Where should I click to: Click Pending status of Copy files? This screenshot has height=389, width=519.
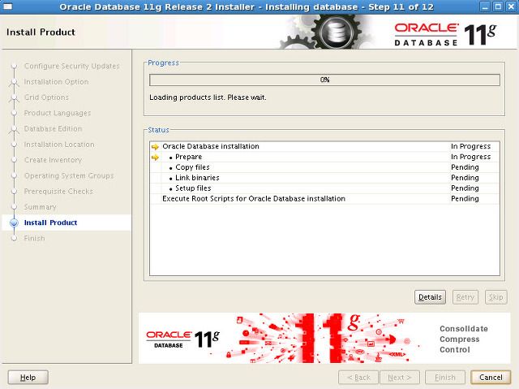(465, 167)
